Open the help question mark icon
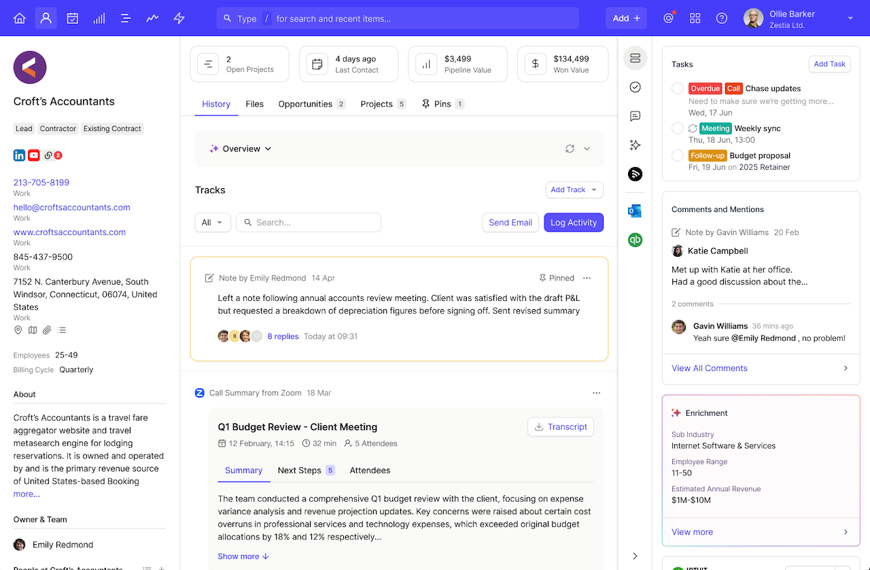The width and height of the screenshot is (870, 570). (x=722, y=18)
